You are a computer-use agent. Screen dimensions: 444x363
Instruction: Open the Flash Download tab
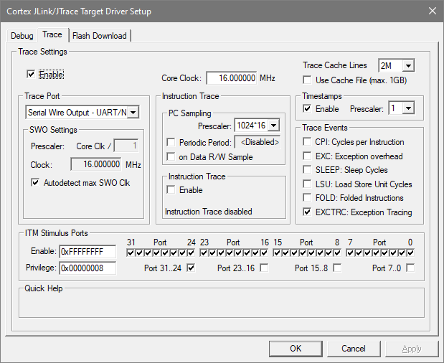click(x=100, y=36)
